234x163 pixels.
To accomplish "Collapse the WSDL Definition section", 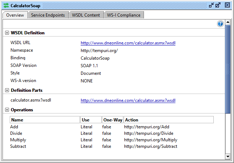I will 7,33.
